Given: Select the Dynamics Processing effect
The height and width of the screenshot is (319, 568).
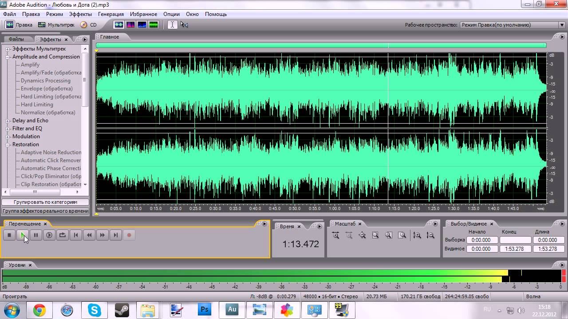Looking at the screenshot, I should click(46, 81).
